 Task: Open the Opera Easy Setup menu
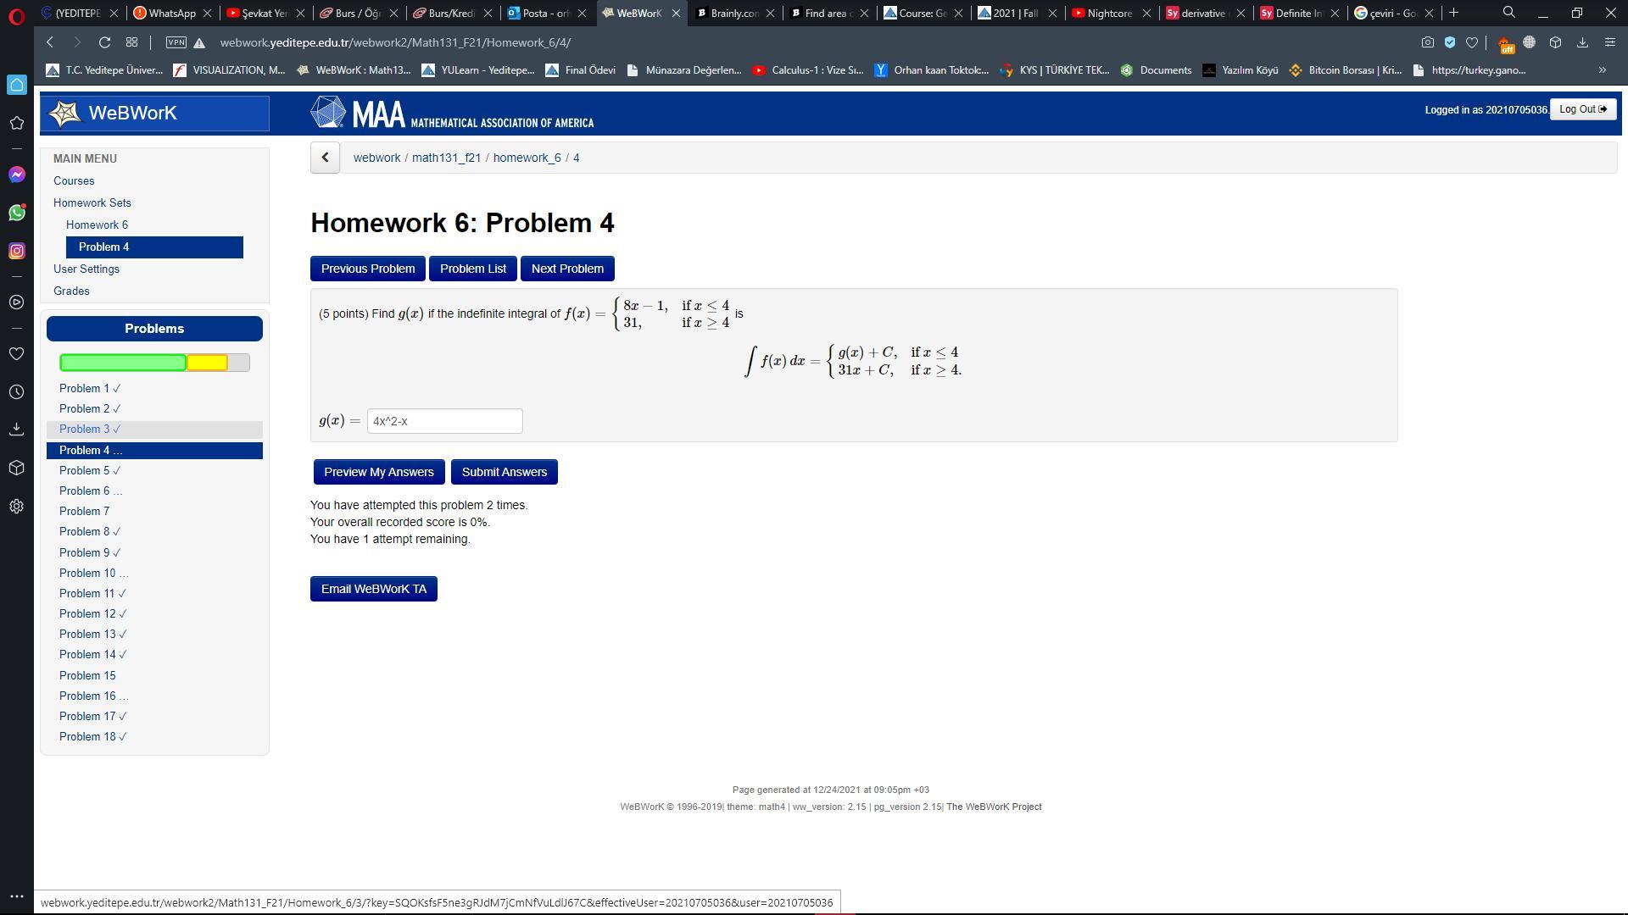[1609, 42]
